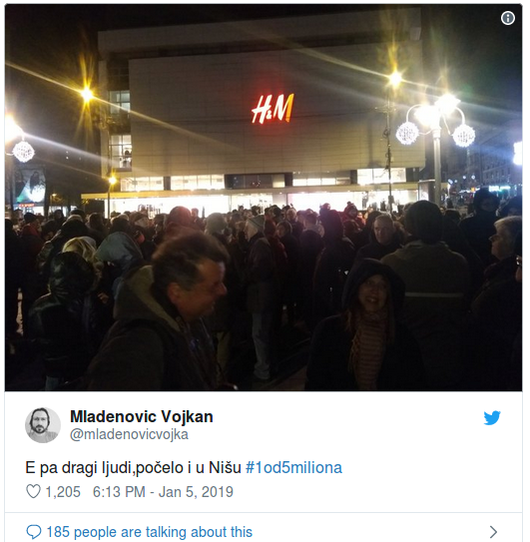Open '185 people are talking about this'
The height and width of the screenshot is (542, 530).
(150, 532)
